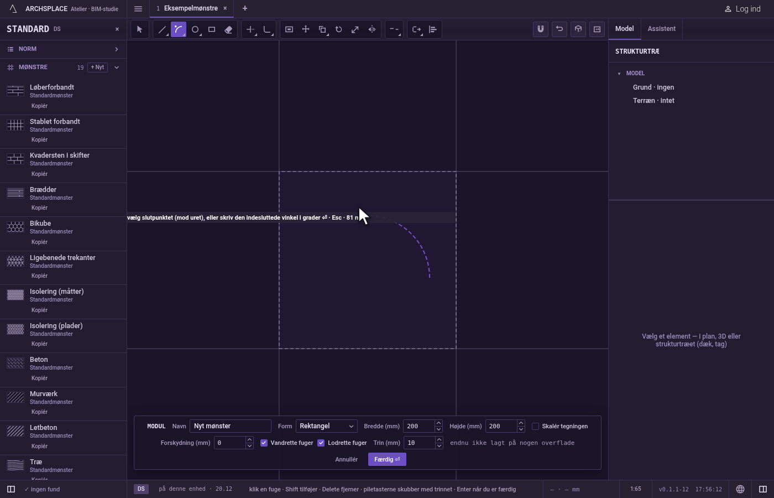Open the hamburger menu

(138, 9)
